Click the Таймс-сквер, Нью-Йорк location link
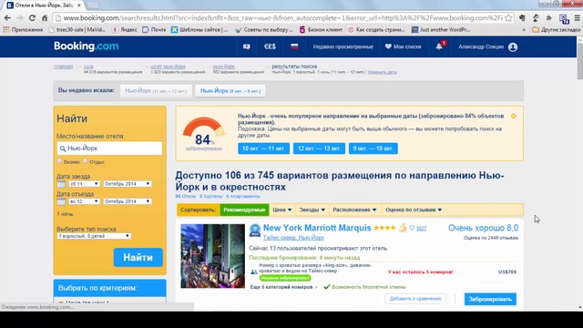Viewport: 583px width, 328px height. click(293, 237)
